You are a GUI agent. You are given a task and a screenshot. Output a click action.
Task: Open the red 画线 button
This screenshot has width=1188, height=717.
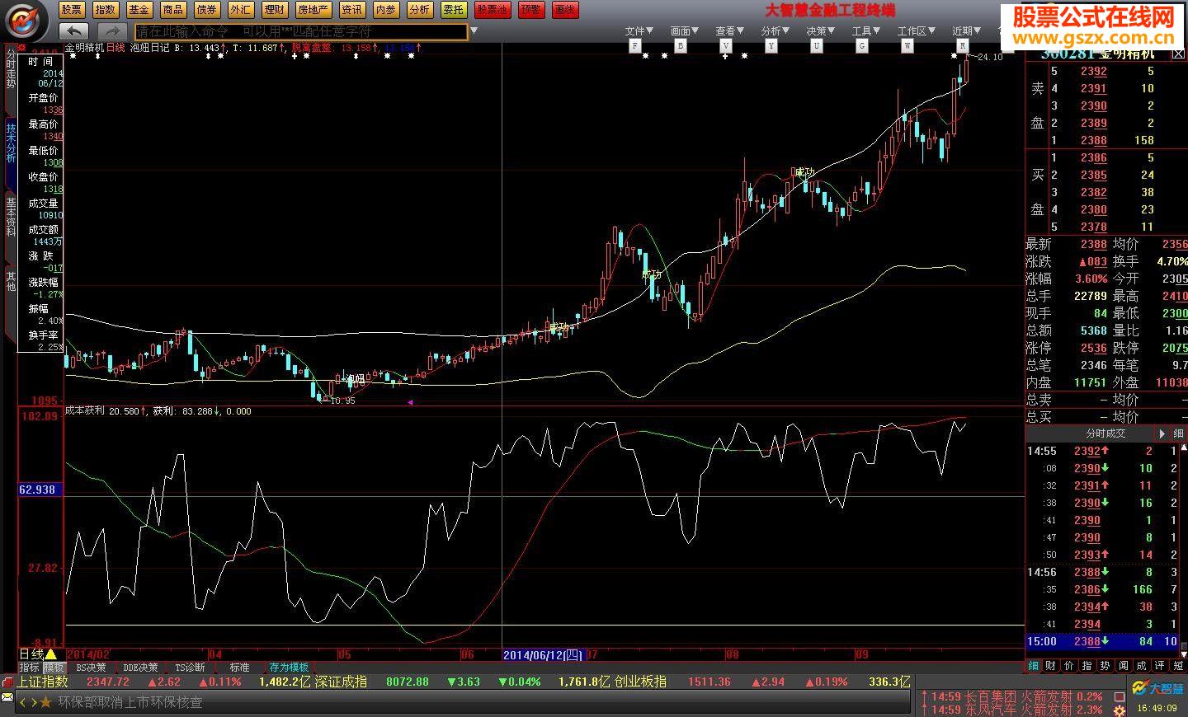click(x=565, y=10)
